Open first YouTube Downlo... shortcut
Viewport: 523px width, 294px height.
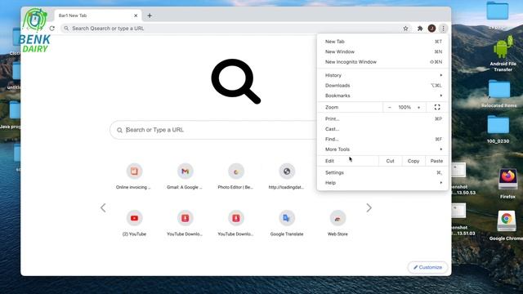pyautogui.click(x=186, y=223)
